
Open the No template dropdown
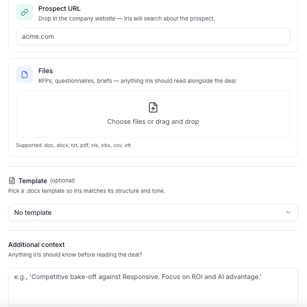point(153,213)
